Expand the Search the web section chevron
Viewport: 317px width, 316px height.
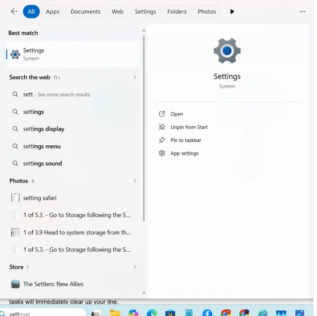point(135,77)
